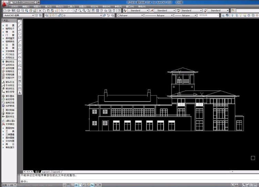The width and height of the screenshot is (259, 187).
Task: Click the Workspace settings gear icon
Action: 37,15
